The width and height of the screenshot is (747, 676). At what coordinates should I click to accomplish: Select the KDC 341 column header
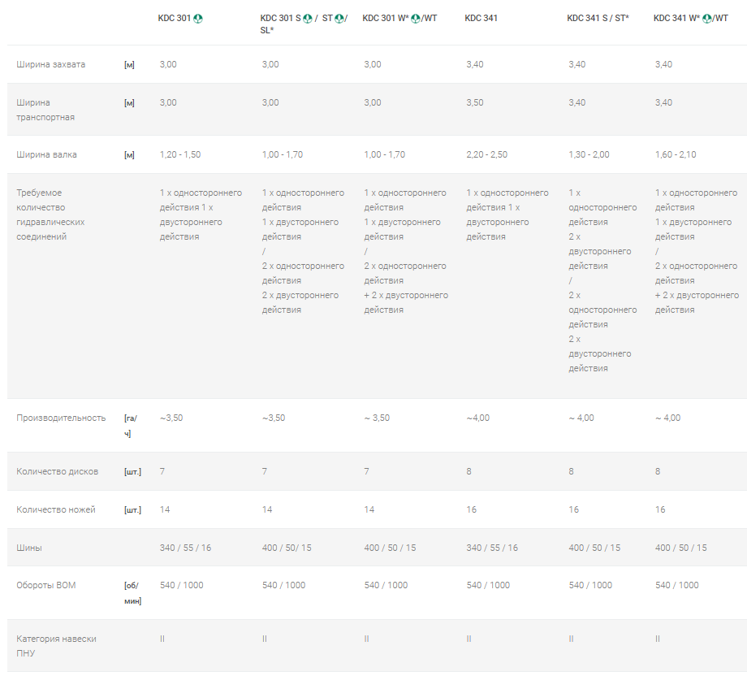tap(481, 18)
